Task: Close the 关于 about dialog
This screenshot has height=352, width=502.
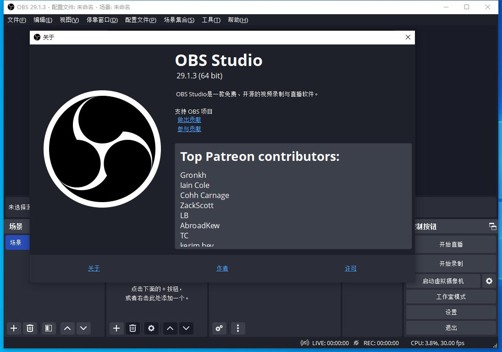Action: 408,37
